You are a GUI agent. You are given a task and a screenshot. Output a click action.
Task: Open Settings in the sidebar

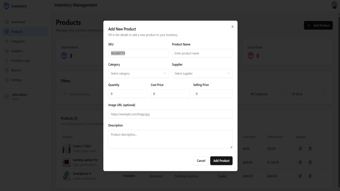(25, 80)
